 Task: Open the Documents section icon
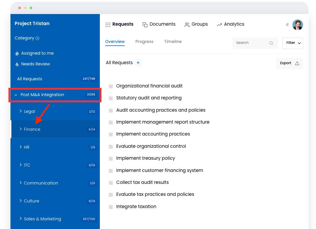pyautogui.click(x=145, y=24)
